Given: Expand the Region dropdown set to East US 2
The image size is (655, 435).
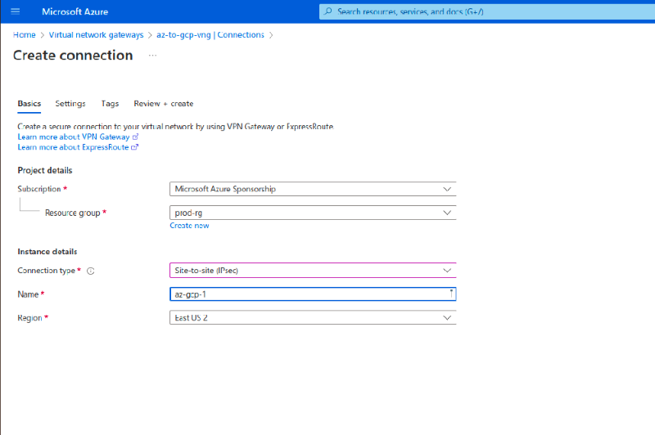Looking at the screenshot, I should (312, 317).
